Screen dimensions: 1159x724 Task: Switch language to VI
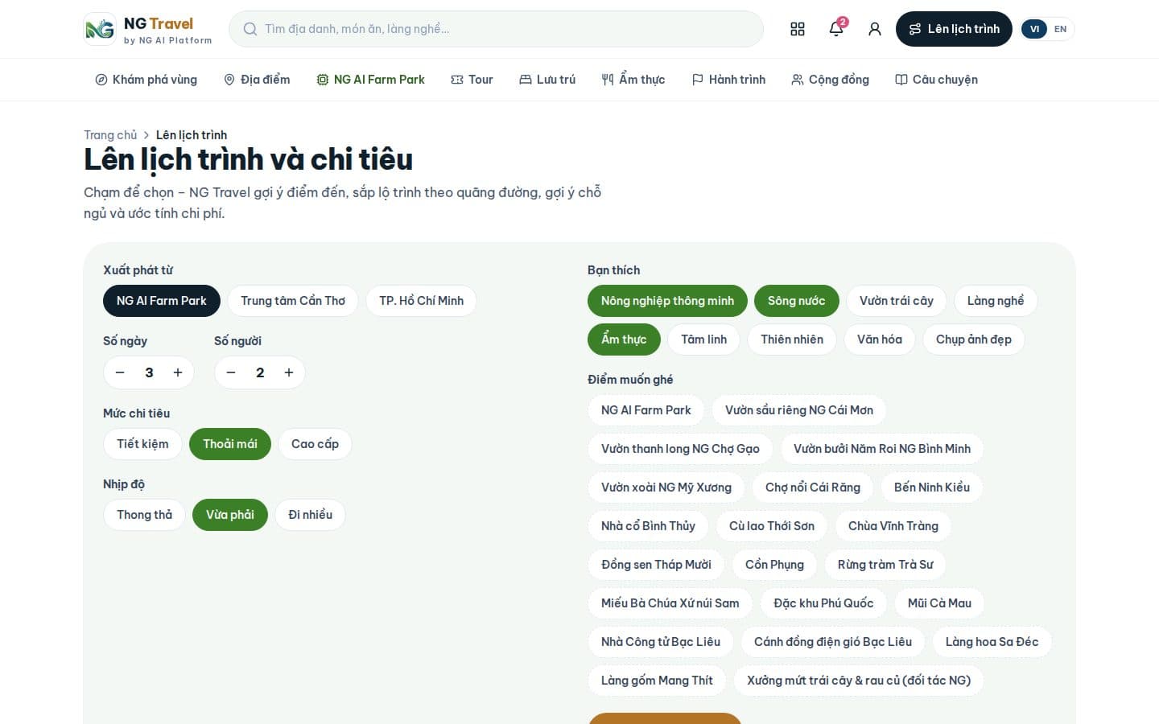tap(1034, 29)
